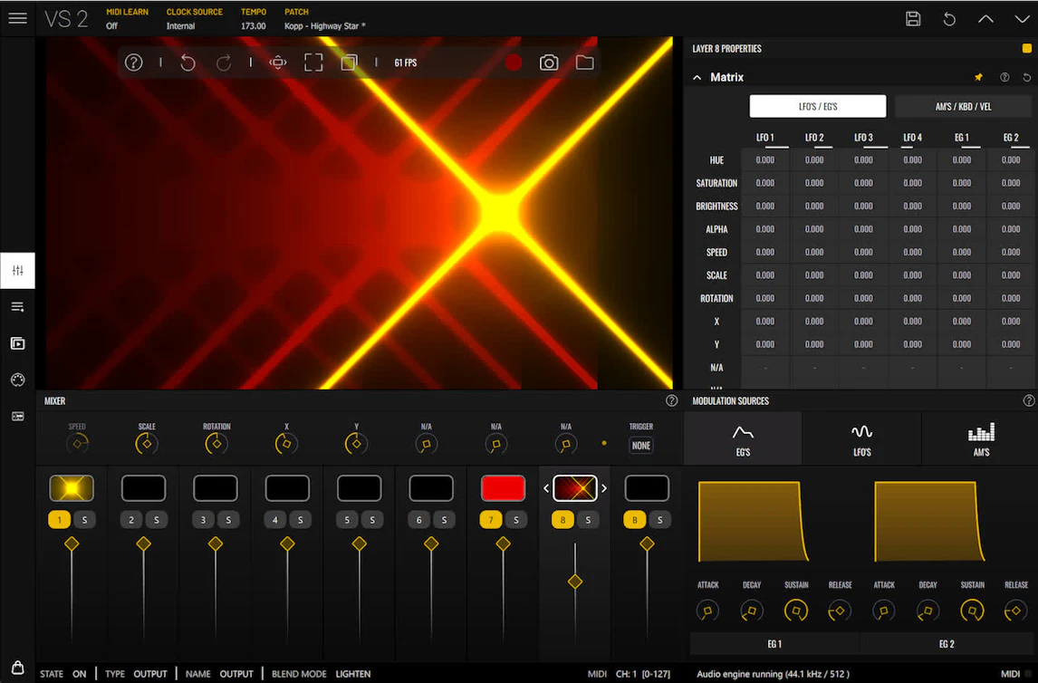This screenshot has width=1038, height=683.
Task: Collapse the Matrix section chevron
Action: point(697,78)
